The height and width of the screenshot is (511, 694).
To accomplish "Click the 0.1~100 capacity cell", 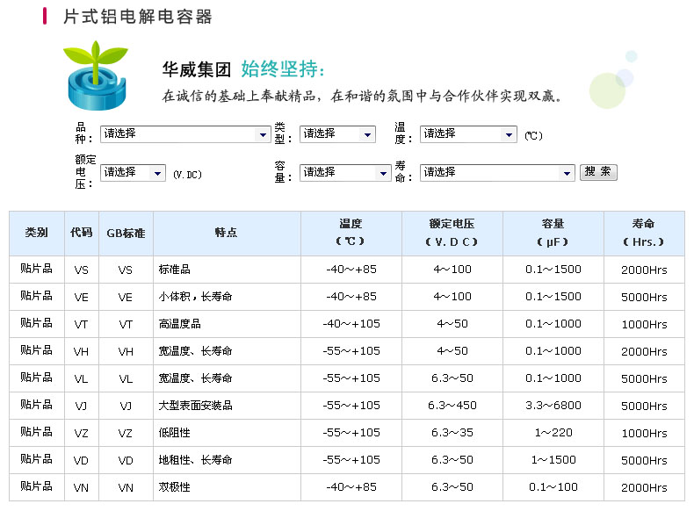I will coord(553,487).
